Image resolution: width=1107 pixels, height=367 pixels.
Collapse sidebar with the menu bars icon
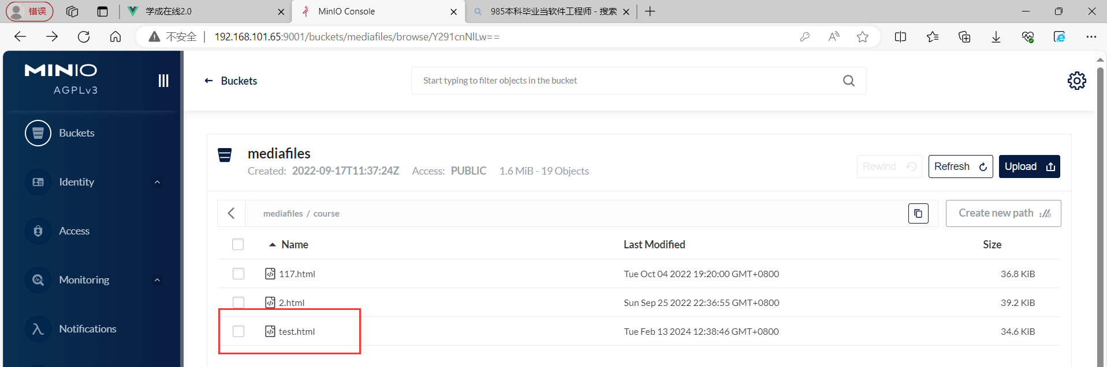(x=163, y=81)
